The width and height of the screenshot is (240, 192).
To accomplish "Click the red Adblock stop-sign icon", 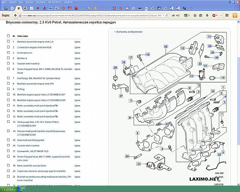I will point(214,16).
